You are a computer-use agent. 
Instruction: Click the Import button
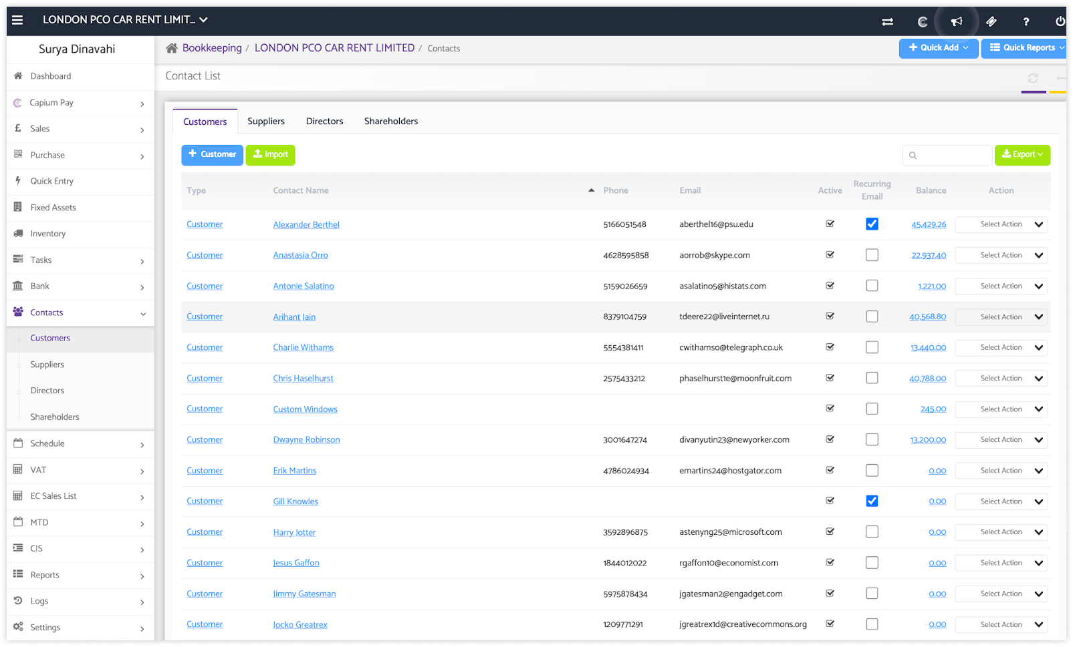[x=271, y=155]
